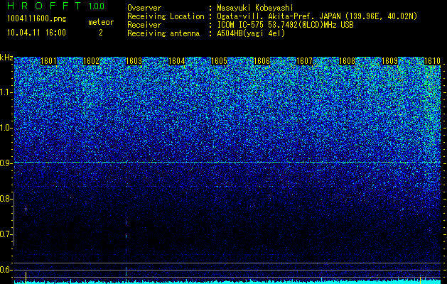Click the HROFFT 1.0.0 title text

(x=56, y=6)
